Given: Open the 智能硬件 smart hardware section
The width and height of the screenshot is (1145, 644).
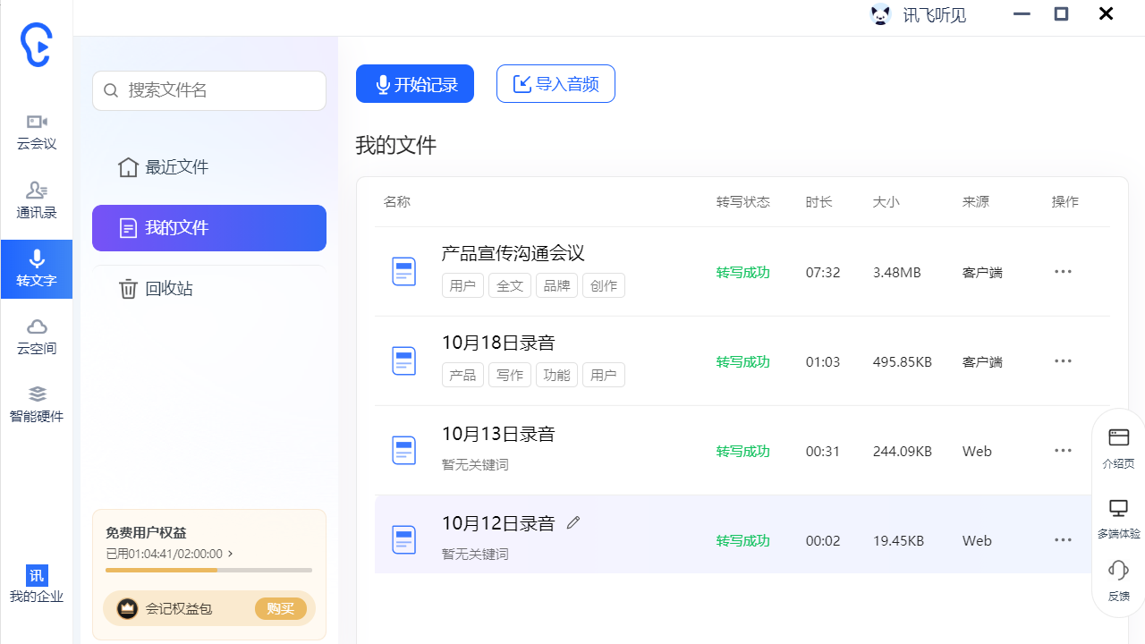Looking at the screenshot, I should (37, 404).
